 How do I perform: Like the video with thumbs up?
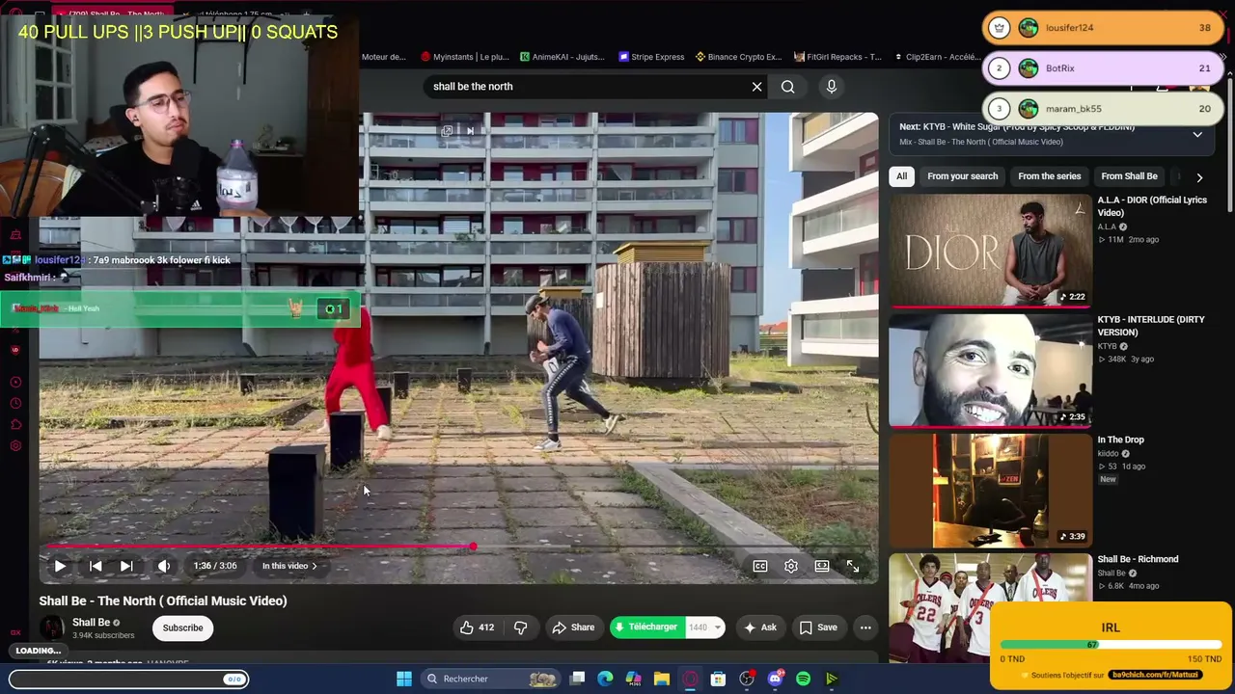[477, 627]
